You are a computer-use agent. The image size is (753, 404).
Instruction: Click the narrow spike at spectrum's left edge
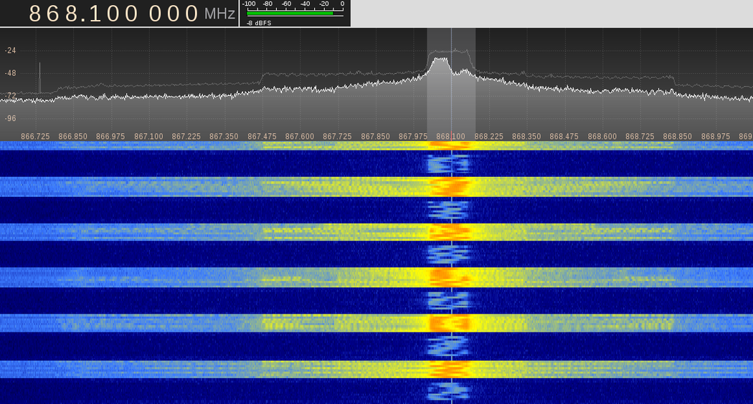[x=39, y=77]
